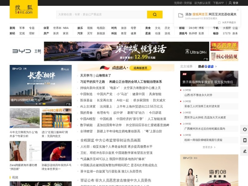248x186 pixels.
Task: Open the 孙颖莎 table tennis thumbnail
Action: point(57,151)
